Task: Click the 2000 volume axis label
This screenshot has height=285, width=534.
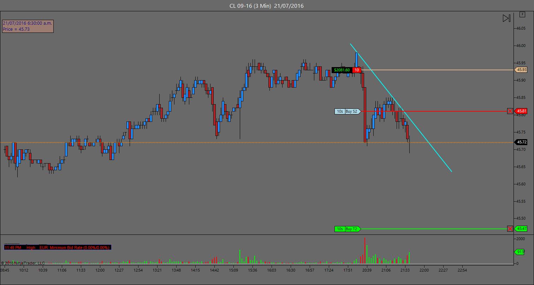Action: 521,239
